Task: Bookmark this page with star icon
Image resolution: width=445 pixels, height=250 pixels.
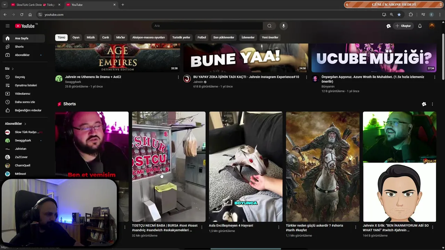Action: tap(399, 15)
